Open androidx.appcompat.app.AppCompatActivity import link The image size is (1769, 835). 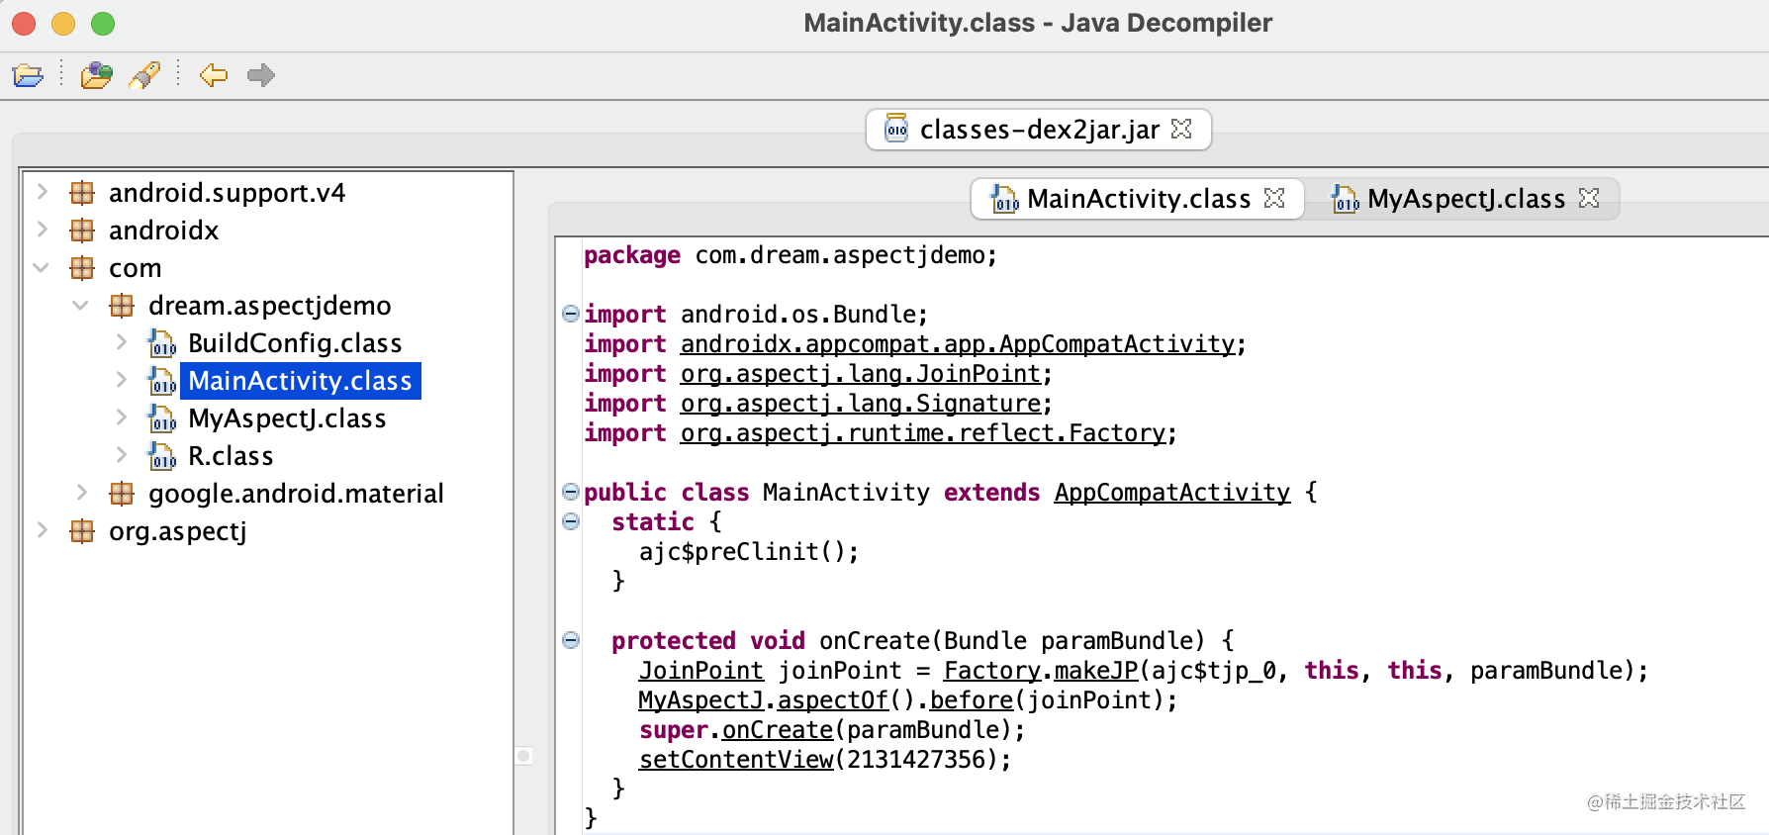pyautogui.click(x=957, y=344)
